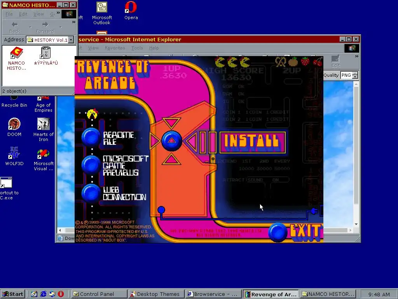
Task: Switch to the Desktop Themes taskbar button
Action: pyautogui.click(x=157, y=294)
